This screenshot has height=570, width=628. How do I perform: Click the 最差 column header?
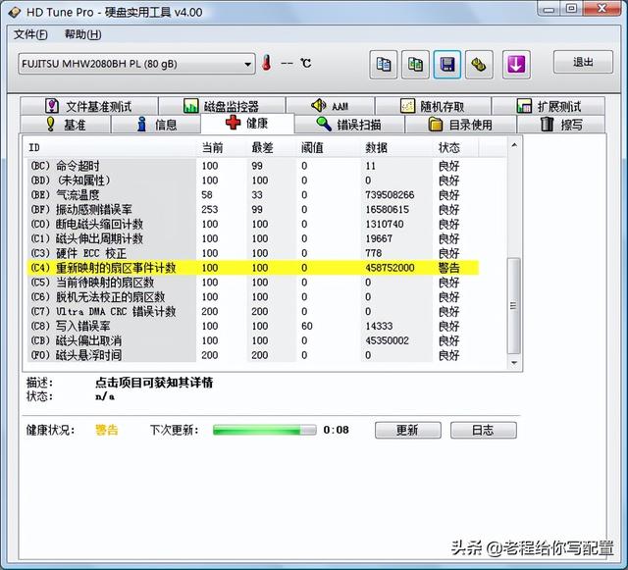pyautogui.click(x=272, y=148)
